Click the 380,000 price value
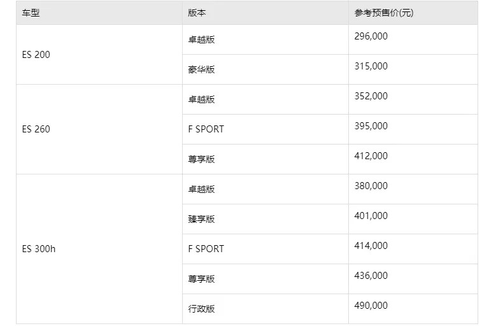The width and height of the screenshot is (482, 326). [371, 186]
